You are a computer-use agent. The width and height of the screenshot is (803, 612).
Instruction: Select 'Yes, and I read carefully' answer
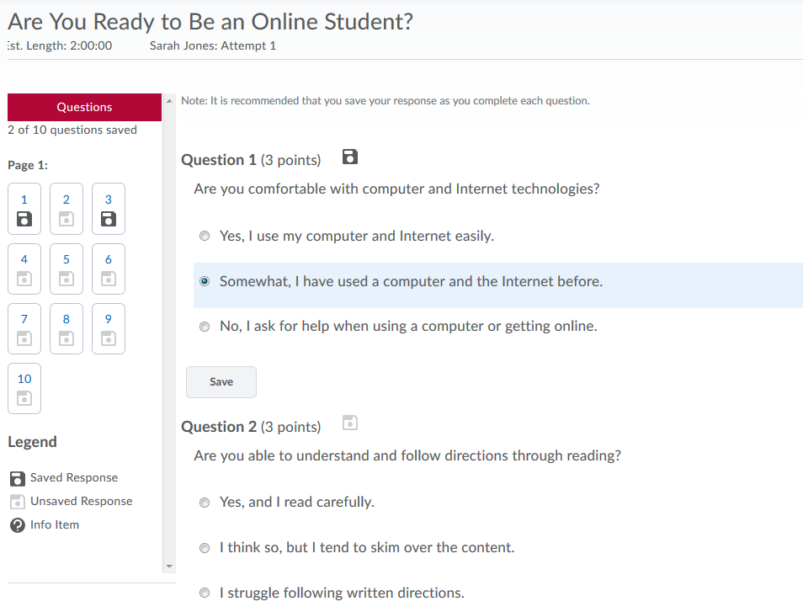point(205,503)
